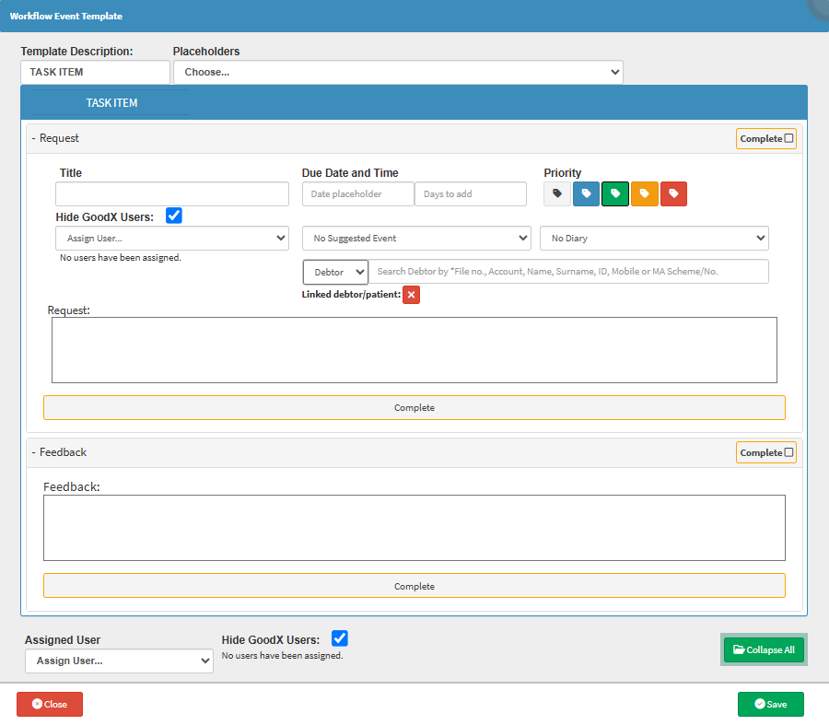Set priority with the red tag icon
The image size is (829, 725).
click(x=673, y=193)
